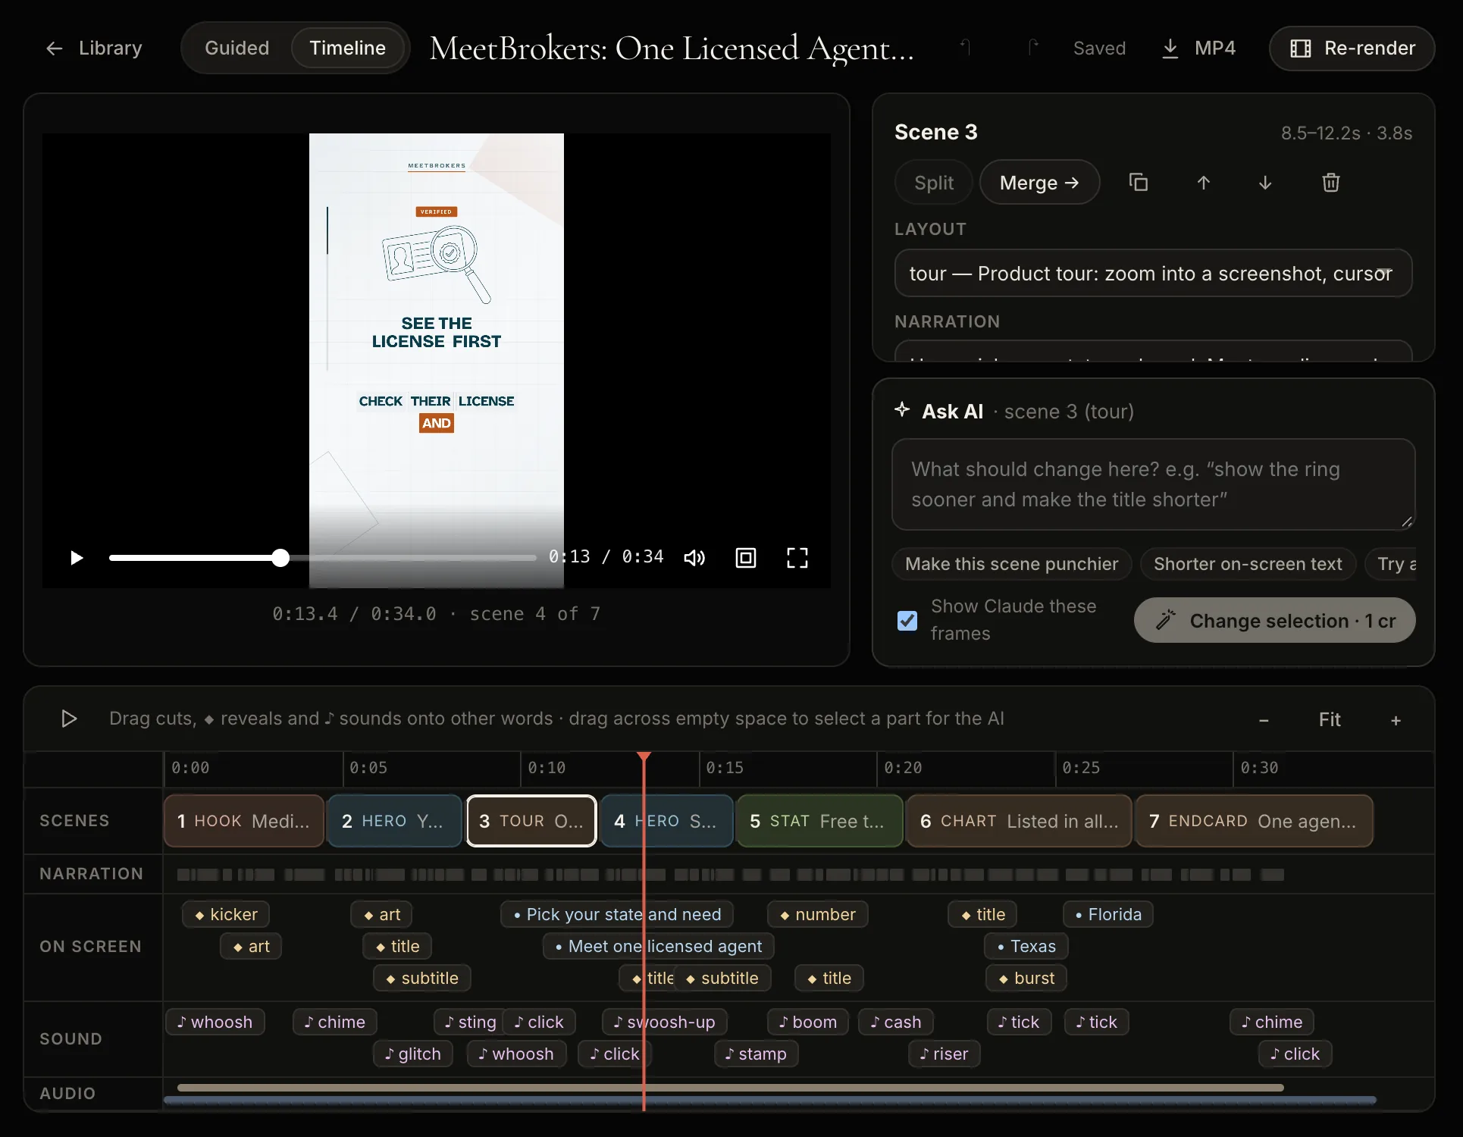
Task: Click the Ask AI prompt text field
Action: 1153,484
